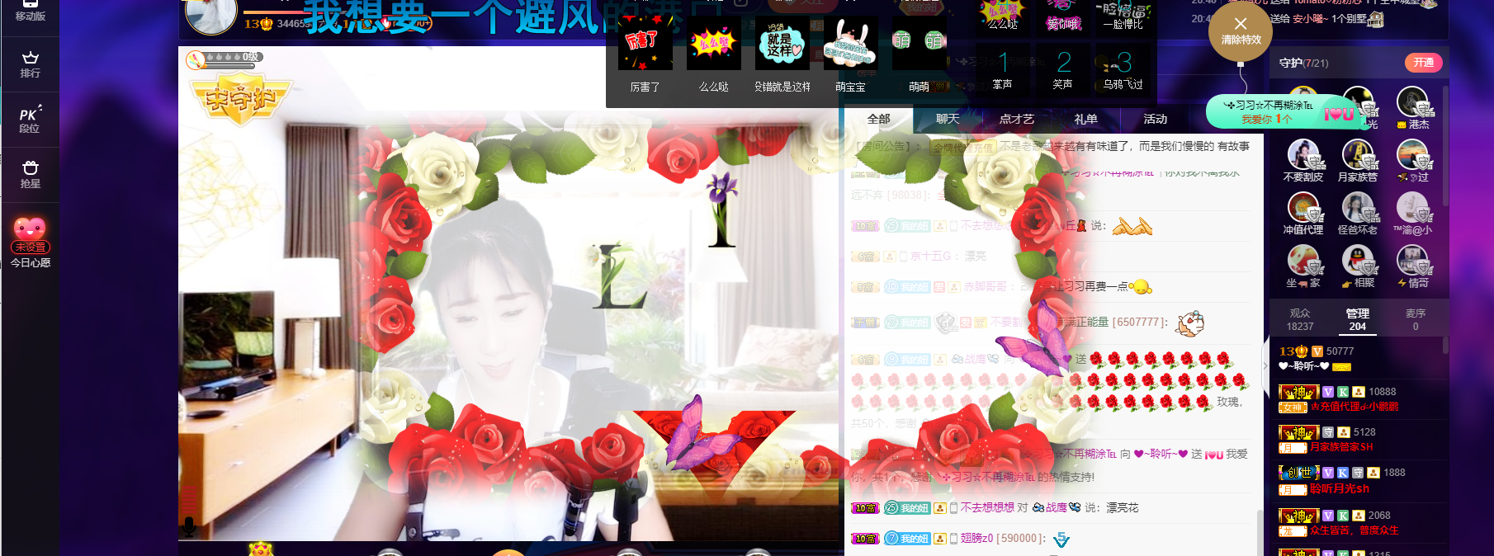Image resolution: width=1494 pixels, height=556 pixels.
Task: Click the 女神 badge in the user list
Action: pyautogui.click(x=1292, y=408)
